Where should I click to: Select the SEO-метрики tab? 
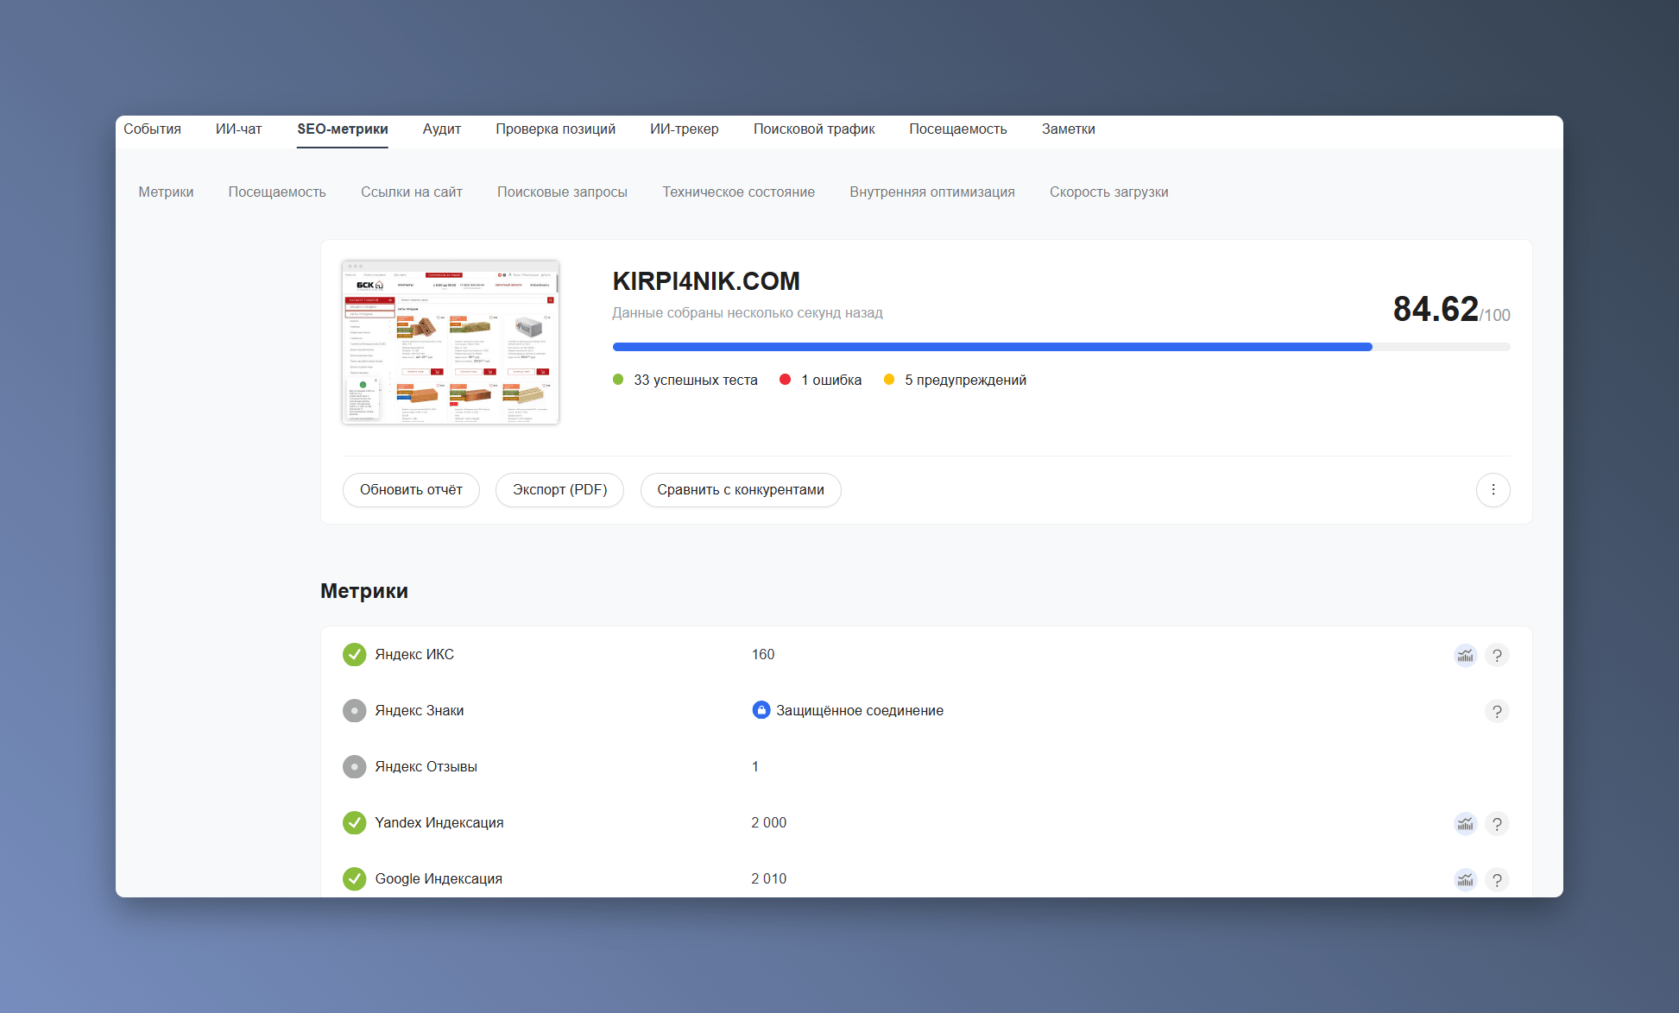coord(343,129)
